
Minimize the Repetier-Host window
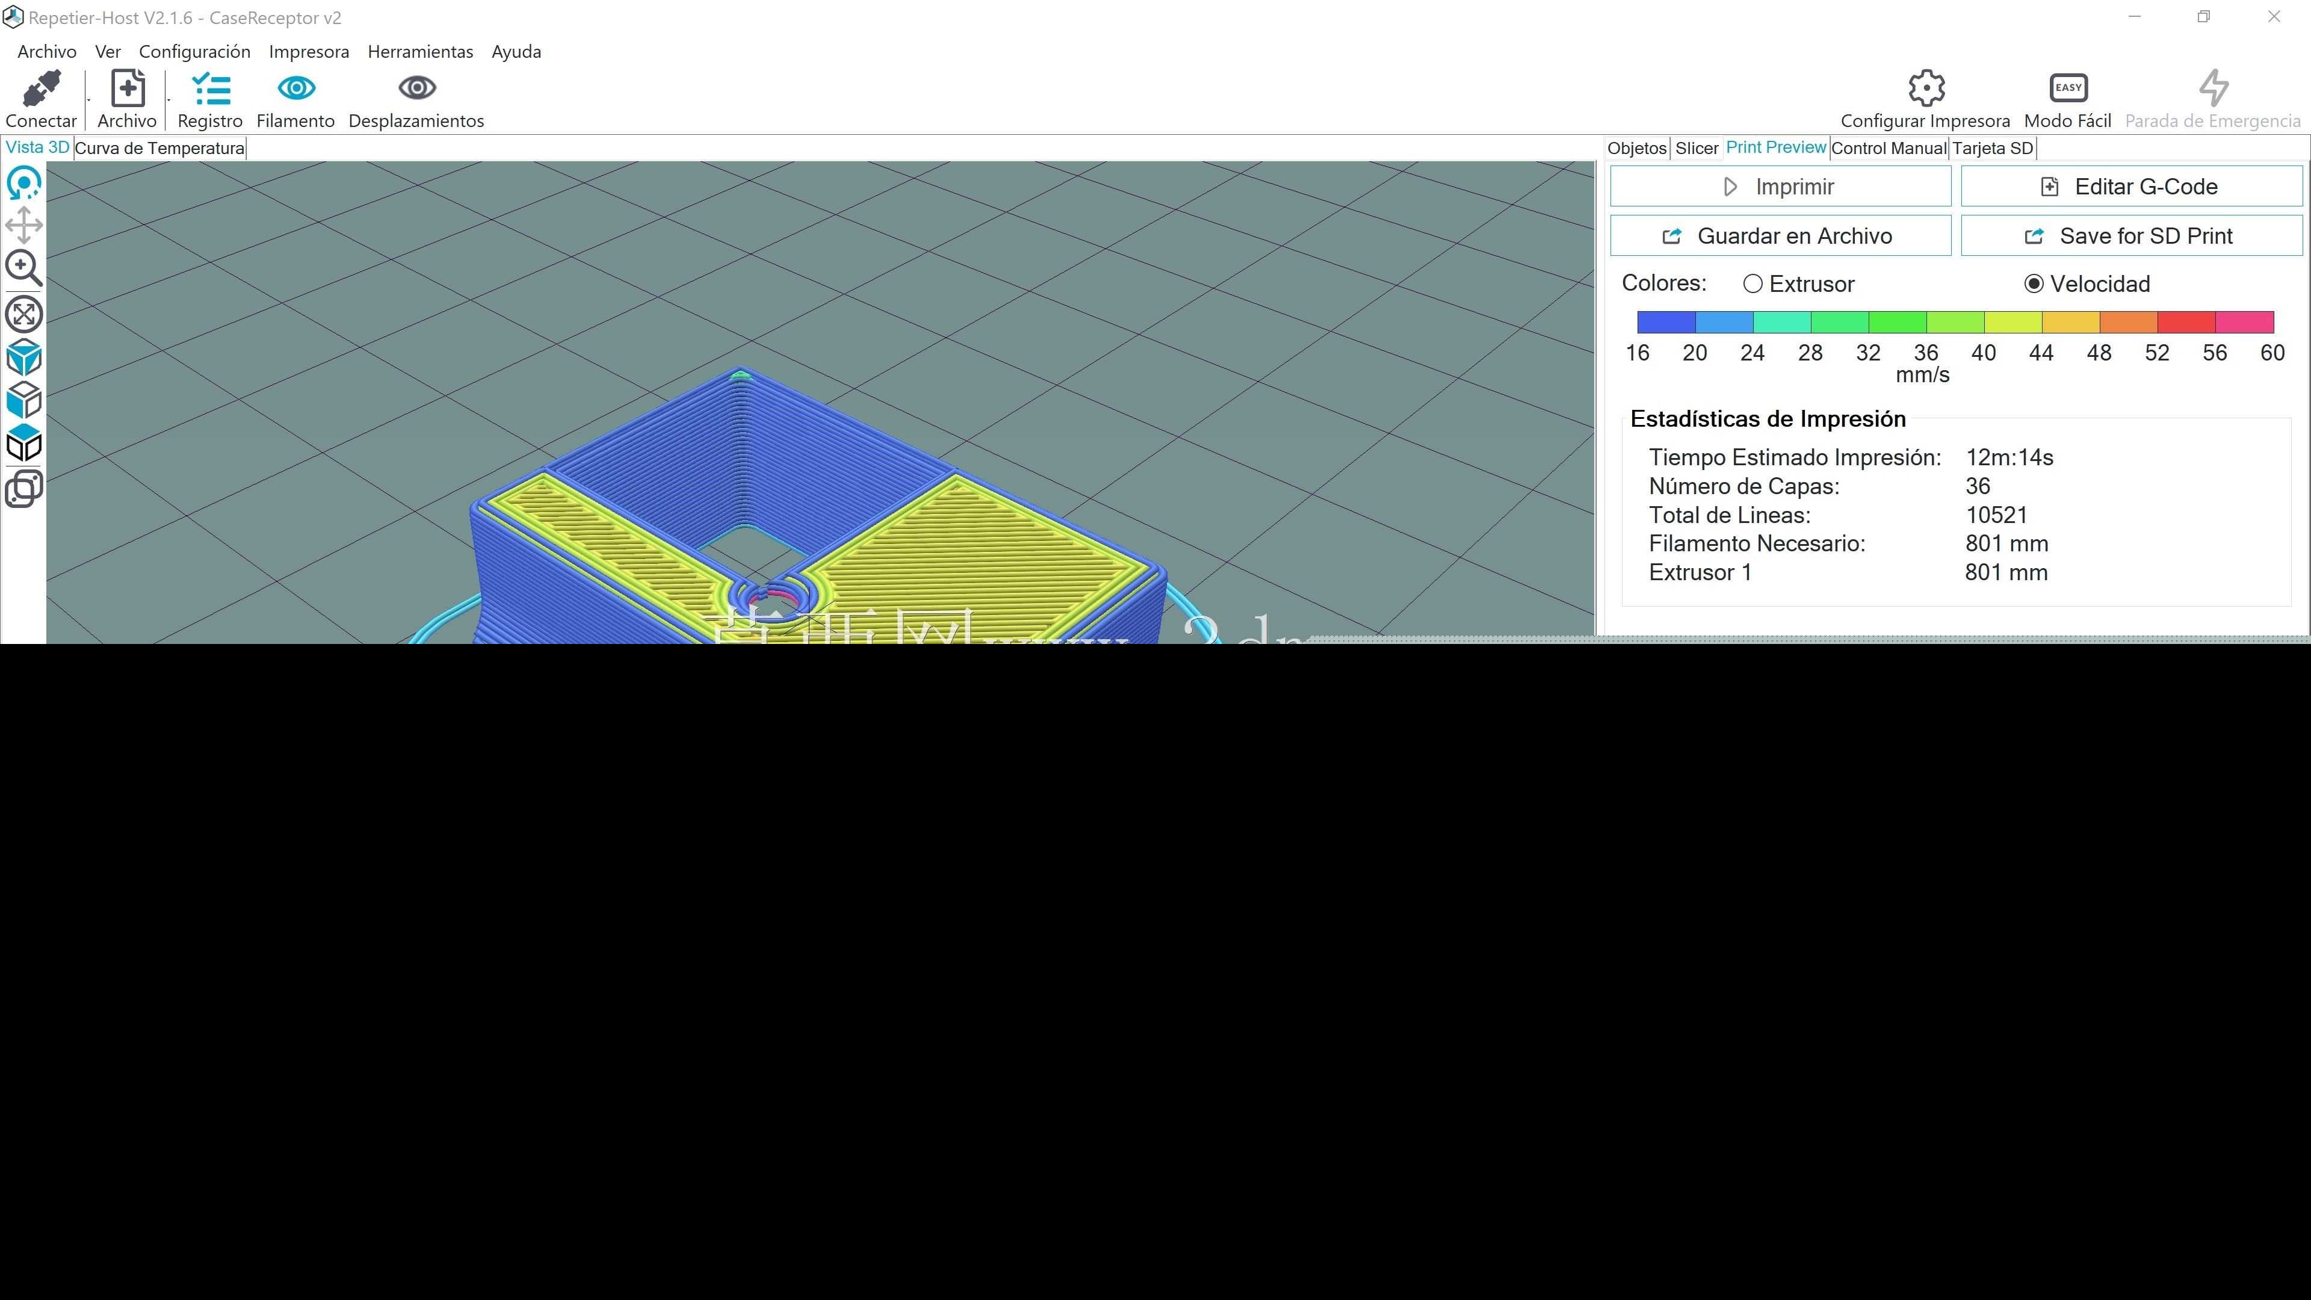2135,17
